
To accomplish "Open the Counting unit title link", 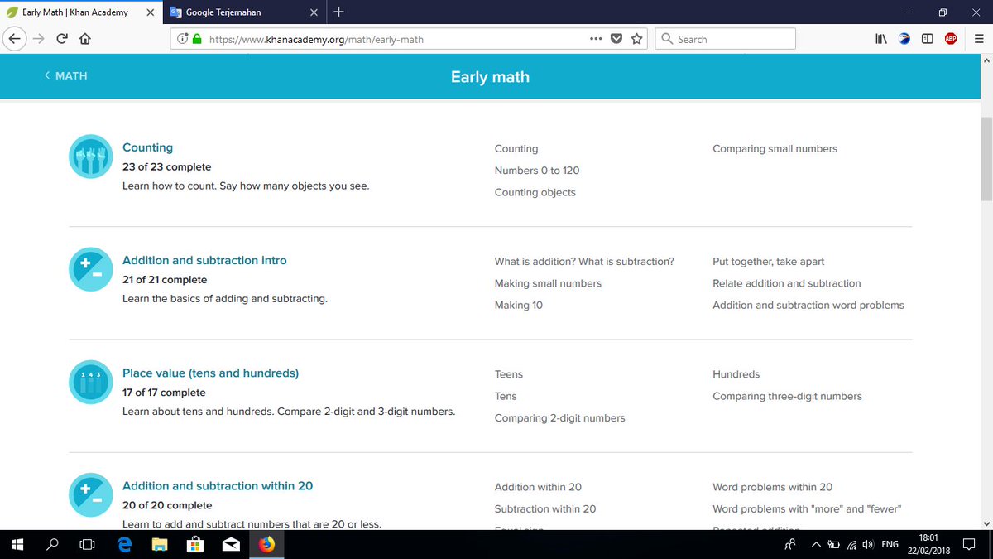I will pyautogui.click(x=147, y=147).
